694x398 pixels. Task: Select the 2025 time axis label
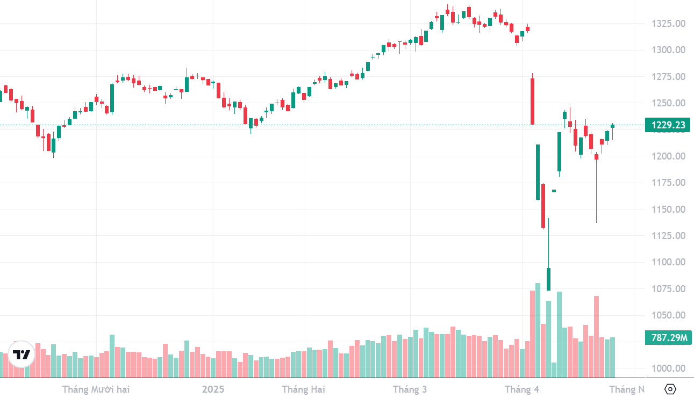point(213,389)
